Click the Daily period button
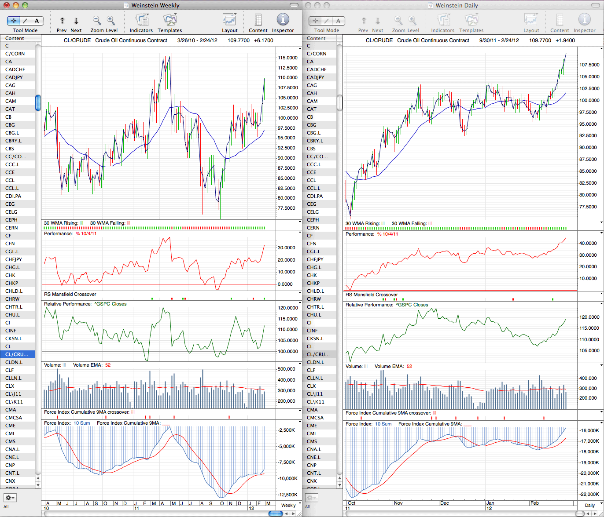 [x=589, y=506]
